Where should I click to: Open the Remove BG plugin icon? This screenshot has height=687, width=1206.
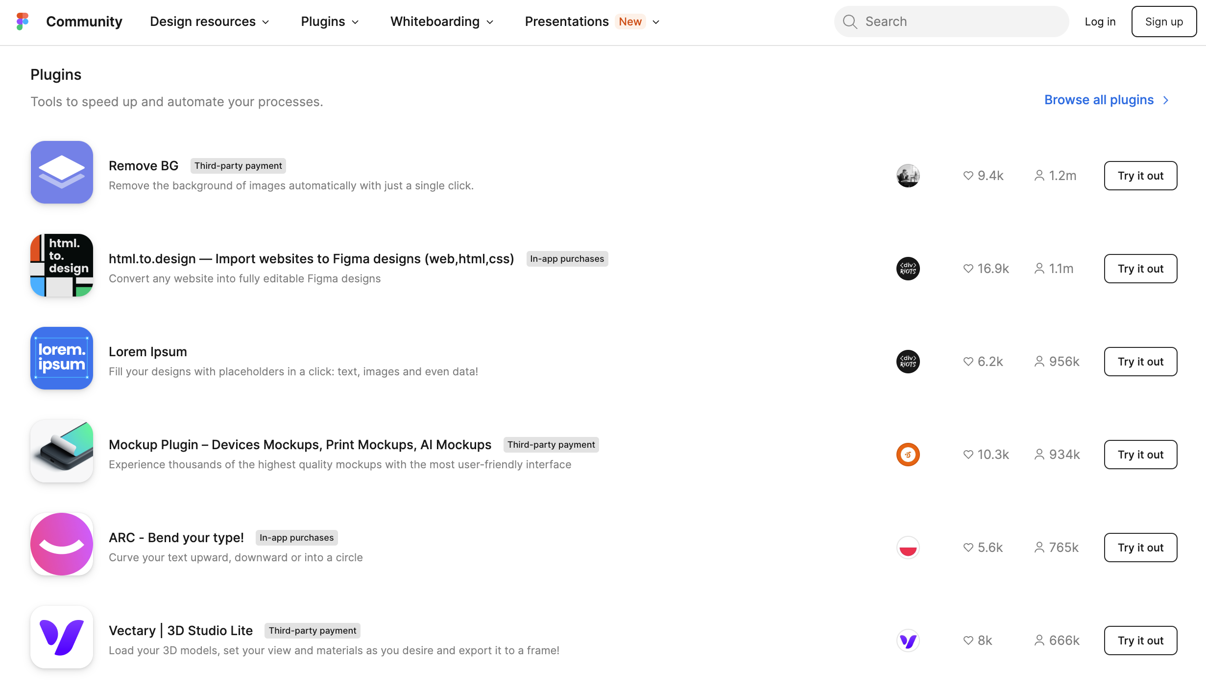point(62,172)
